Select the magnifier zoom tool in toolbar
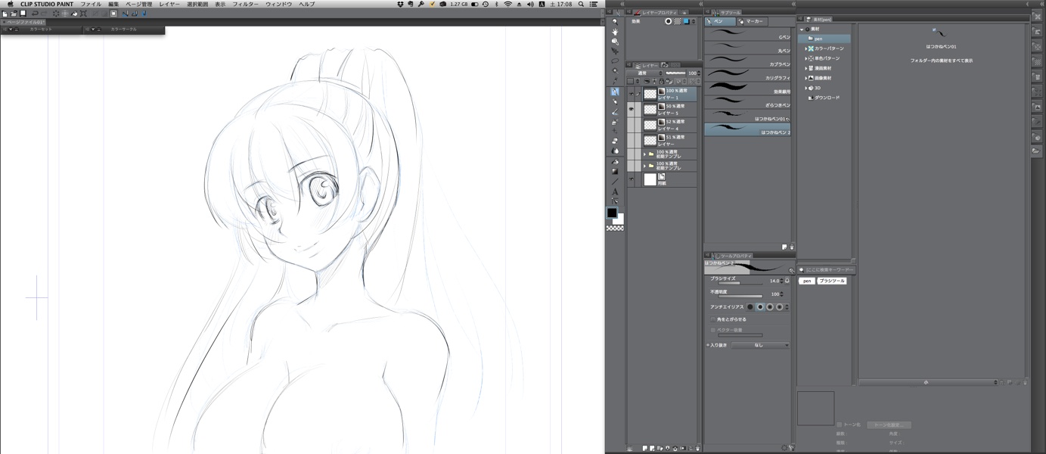The width and height of the screenshot is (1046, 454). [x=615, y=22]
